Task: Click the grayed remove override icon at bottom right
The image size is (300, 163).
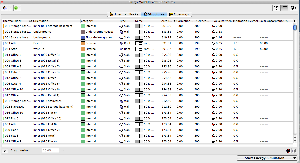Action: (x=294, y=151)
